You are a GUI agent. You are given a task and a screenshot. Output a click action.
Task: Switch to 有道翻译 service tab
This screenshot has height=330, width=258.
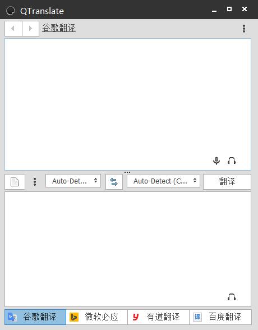coord(158,317)
